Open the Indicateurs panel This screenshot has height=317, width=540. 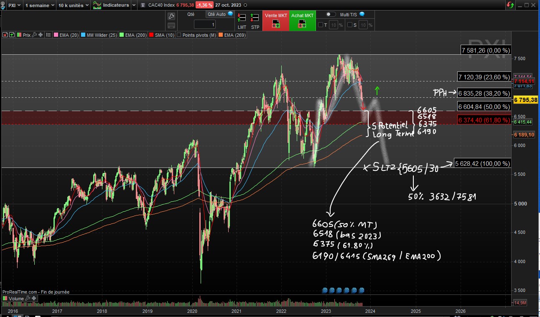tap(111, 5)
